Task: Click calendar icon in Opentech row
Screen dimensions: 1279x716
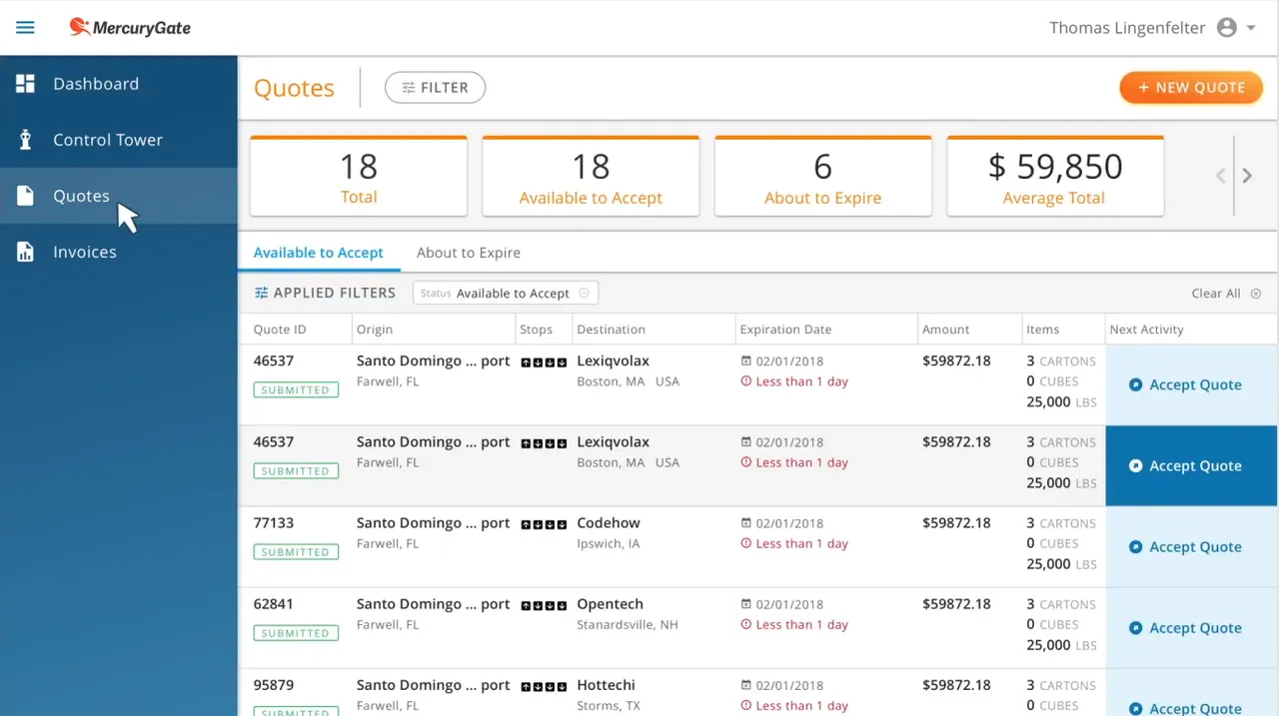Action: 745,604
